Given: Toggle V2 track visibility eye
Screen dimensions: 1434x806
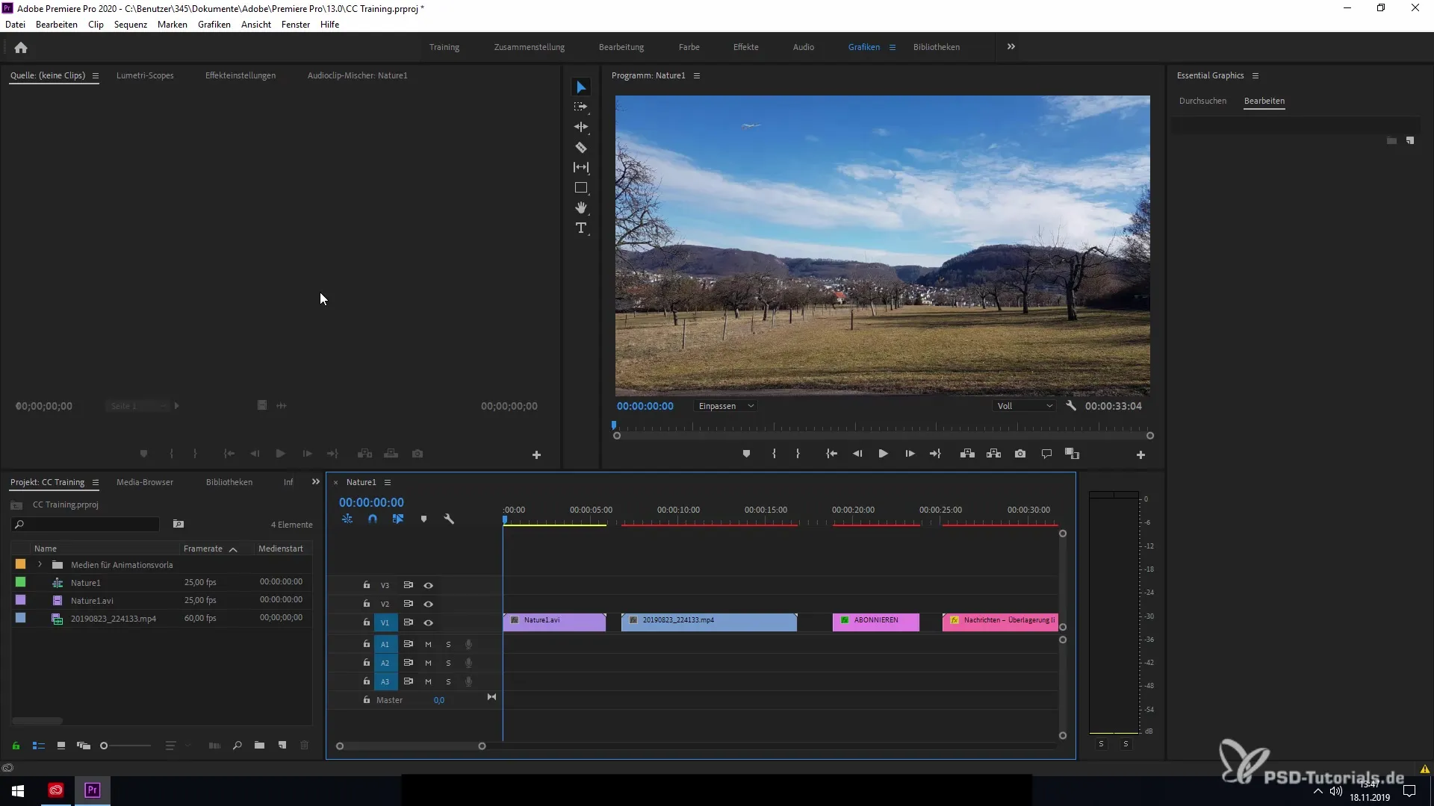Looking at the screenshot, I should click(x=429, y=604).
